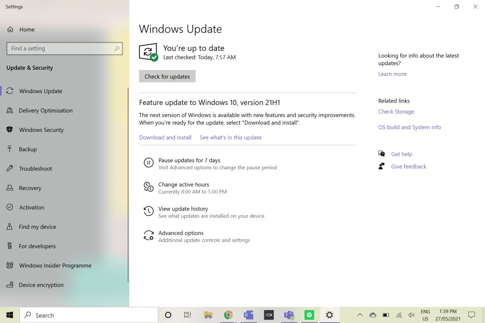Click the volume speaker tray icon
The image size is (485, 323).
point(412,315)
